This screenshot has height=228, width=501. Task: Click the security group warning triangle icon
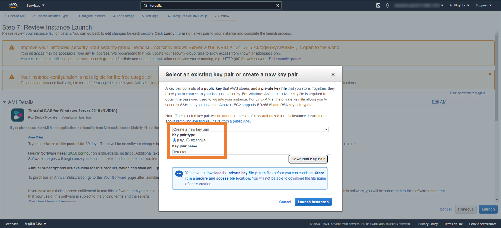(x=12, y=47)
